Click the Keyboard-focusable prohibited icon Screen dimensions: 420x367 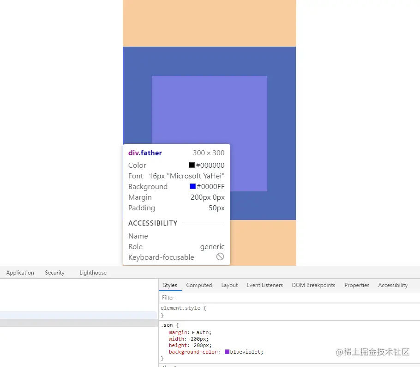point(220,257)
